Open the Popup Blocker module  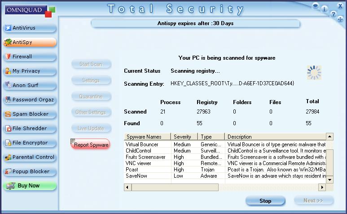(x=30, y=171)
